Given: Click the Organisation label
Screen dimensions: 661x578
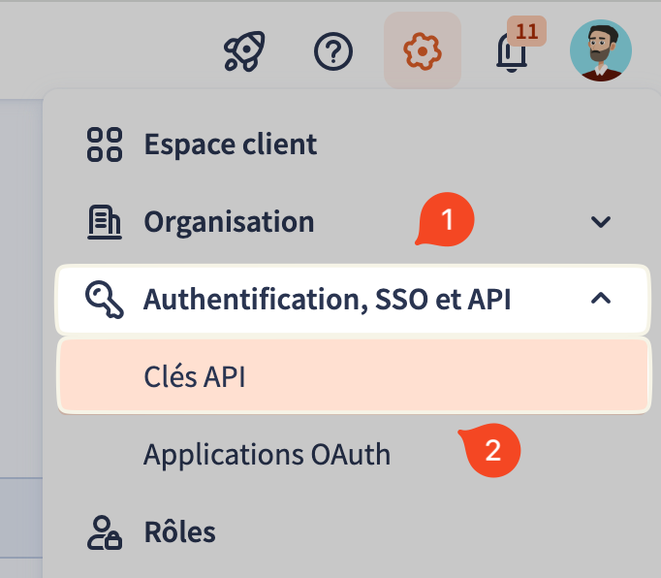Looking at the screenshot, I should click(229, 222).
